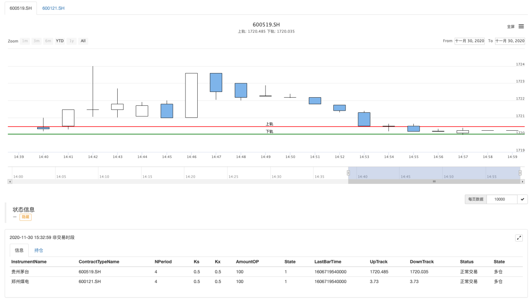Click the navigator horizontal scrollbar thumb

434,181
